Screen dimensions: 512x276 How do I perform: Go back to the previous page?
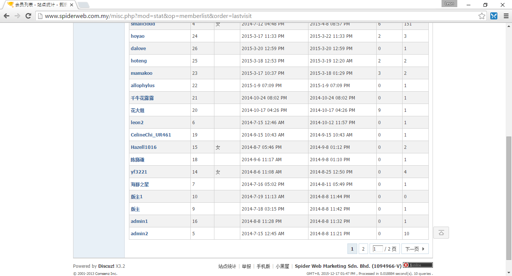tap(6, 16)
